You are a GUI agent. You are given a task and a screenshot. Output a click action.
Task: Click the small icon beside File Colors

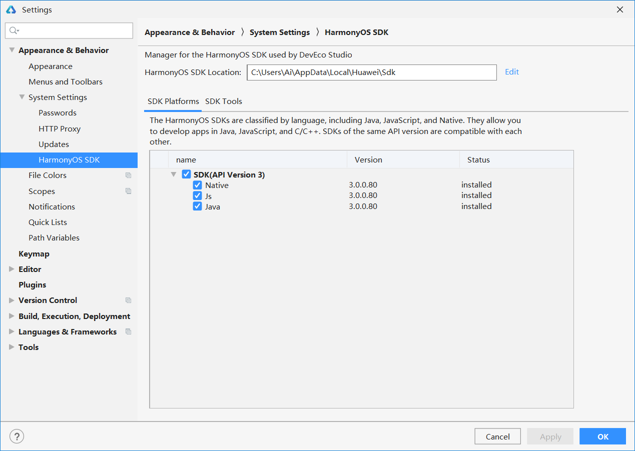(x=128, y=175)
